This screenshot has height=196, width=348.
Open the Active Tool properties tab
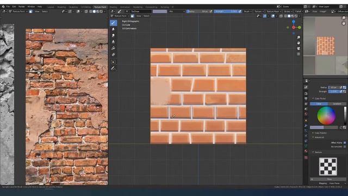[x=306, y=87]
